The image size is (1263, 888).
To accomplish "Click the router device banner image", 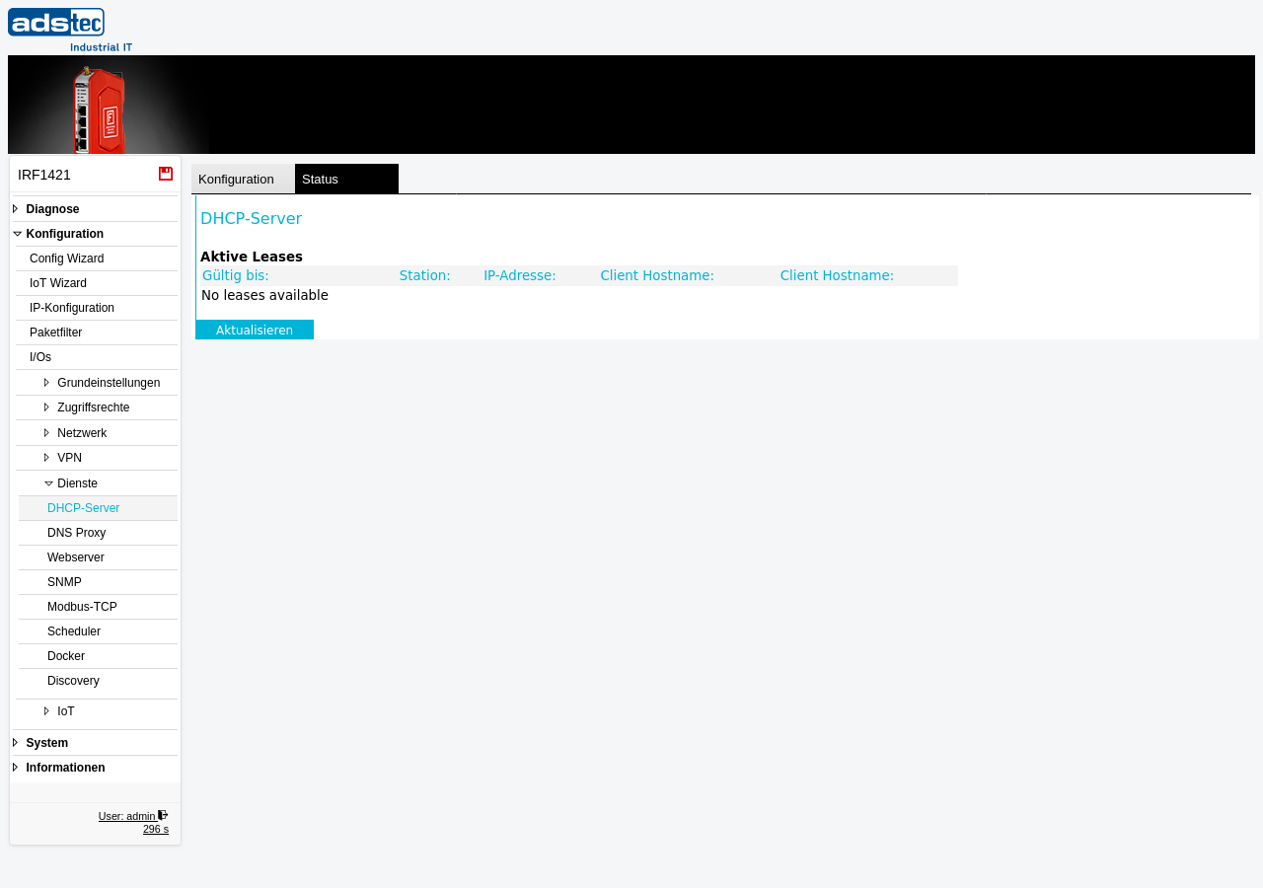I will coord(109,105).
